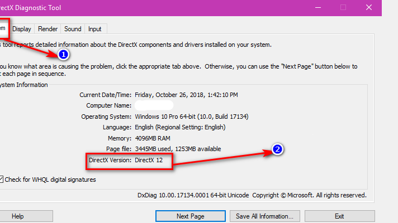Image resolution: width=398 pixels, height=223 pixels.
Task: Minimize the DirectX Diagnostic Tool window
Action: coord(318,8)
